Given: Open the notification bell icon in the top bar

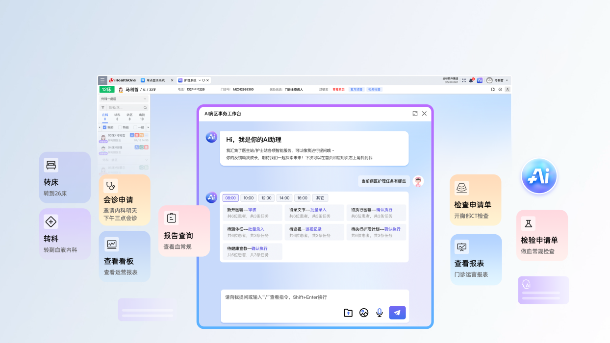Looking at the screenshot, I should coord(471,80).
